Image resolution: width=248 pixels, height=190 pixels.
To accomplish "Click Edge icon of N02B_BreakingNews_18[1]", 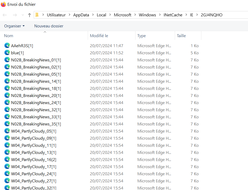I will pos(7,88).
